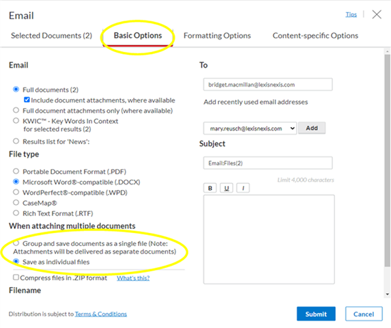Close the Email dialog
391x328 pixels.
[377, 14]
